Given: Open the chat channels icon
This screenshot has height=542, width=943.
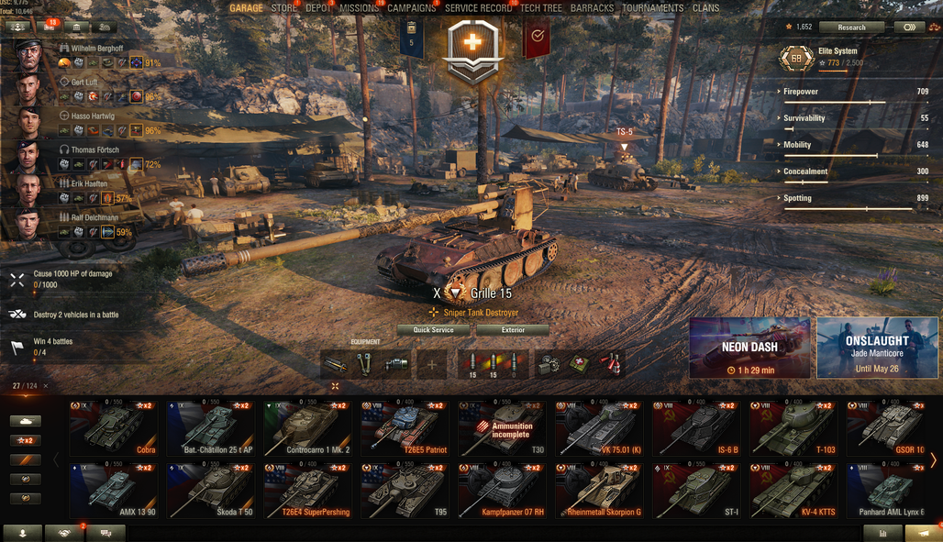Looking at the screenshot, I should (x=105, y=533).
